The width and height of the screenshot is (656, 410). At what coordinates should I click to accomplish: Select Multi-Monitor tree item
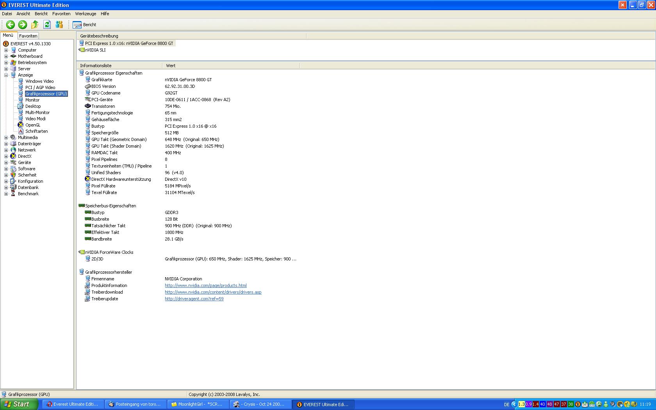[x=37, y=112]
